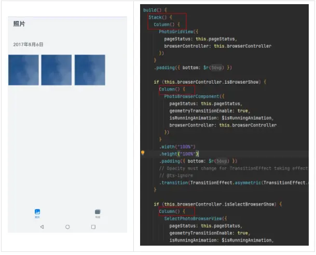This screenshot has height=255, width=316.
Task: Open the first photo thumbnail
Action: [23, 70]
